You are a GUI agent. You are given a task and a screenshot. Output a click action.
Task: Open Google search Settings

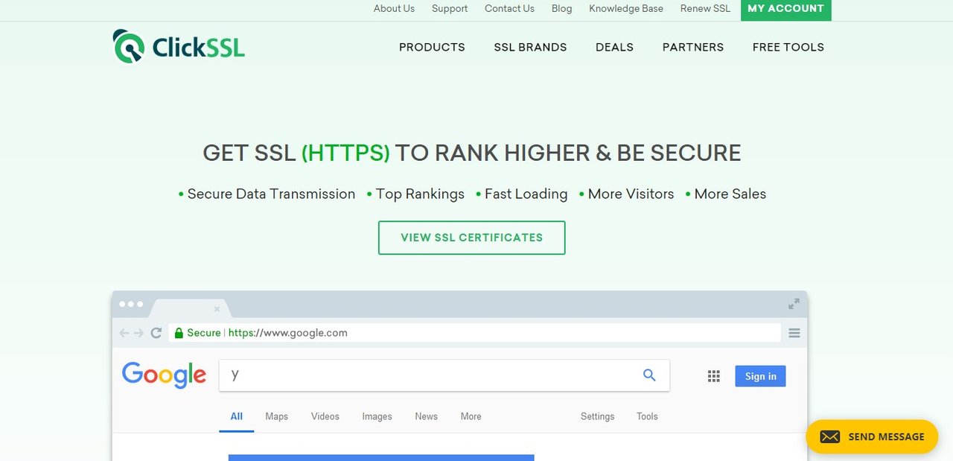(x=598, y=416)
